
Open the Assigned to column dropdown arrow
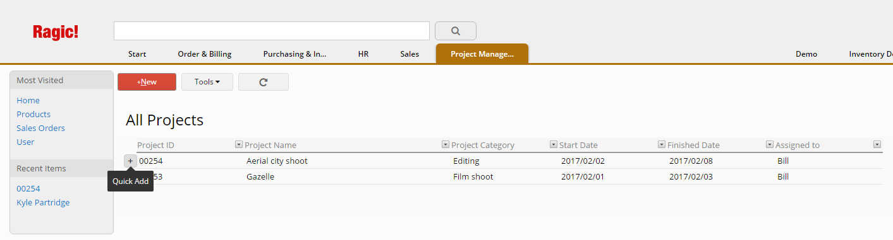pos(877,145)
